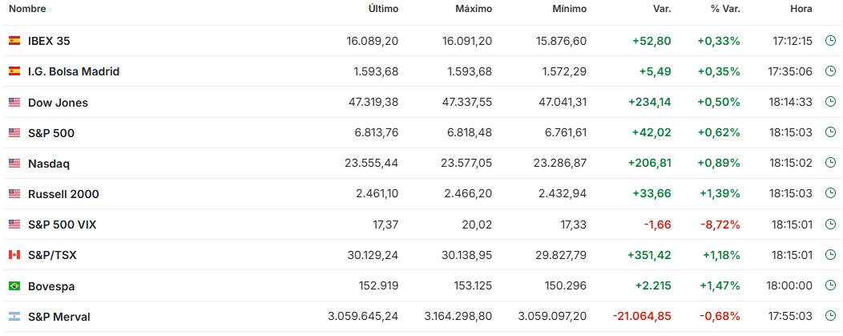The image size is (843, 336).
Task: Click the clock icon in Bovespa row
Action: coord(831,285)
